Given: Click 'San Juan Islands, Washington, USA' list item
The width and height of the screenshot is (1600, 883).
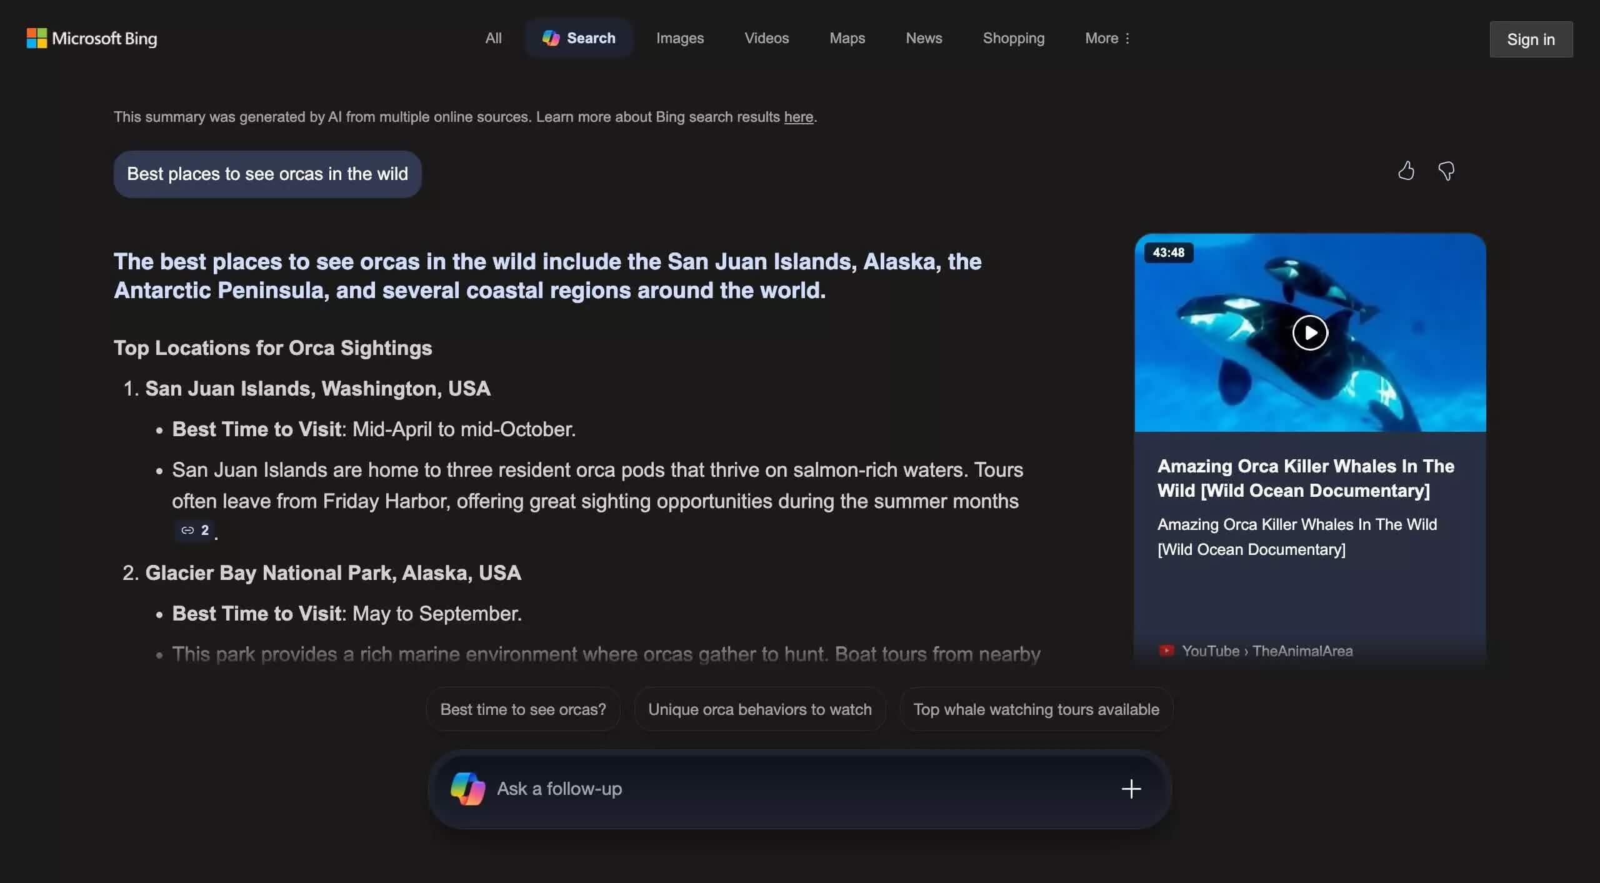Looking at the screenshot, I should (x=317, y=389).
